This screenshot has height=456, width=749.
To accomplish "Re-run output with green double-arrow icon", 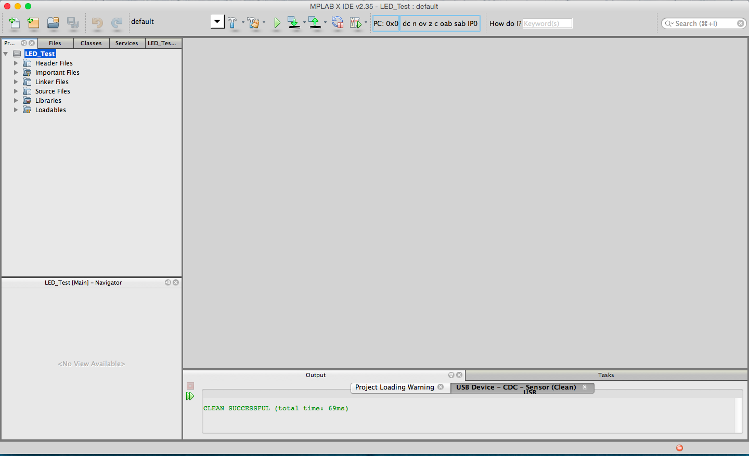I will pyautogui.click(x=190, y=396).
